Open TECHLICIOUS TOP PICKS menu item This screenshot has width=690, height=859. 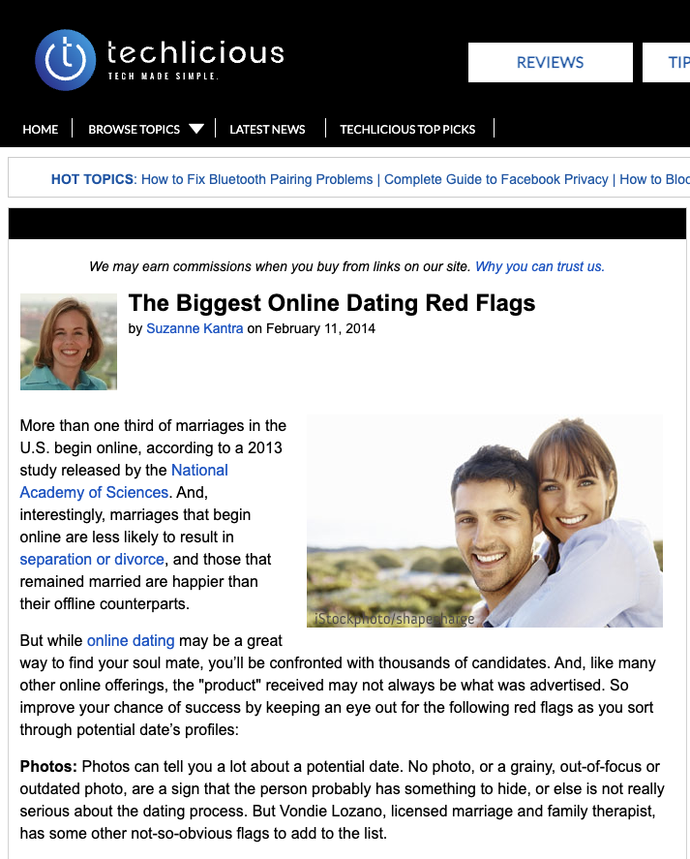[407, 130]
